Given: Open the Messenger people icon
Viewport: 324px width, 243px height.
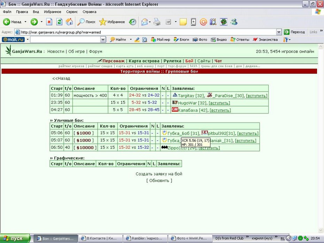Looking at the screenshot, I should click(x=234, y=22).
